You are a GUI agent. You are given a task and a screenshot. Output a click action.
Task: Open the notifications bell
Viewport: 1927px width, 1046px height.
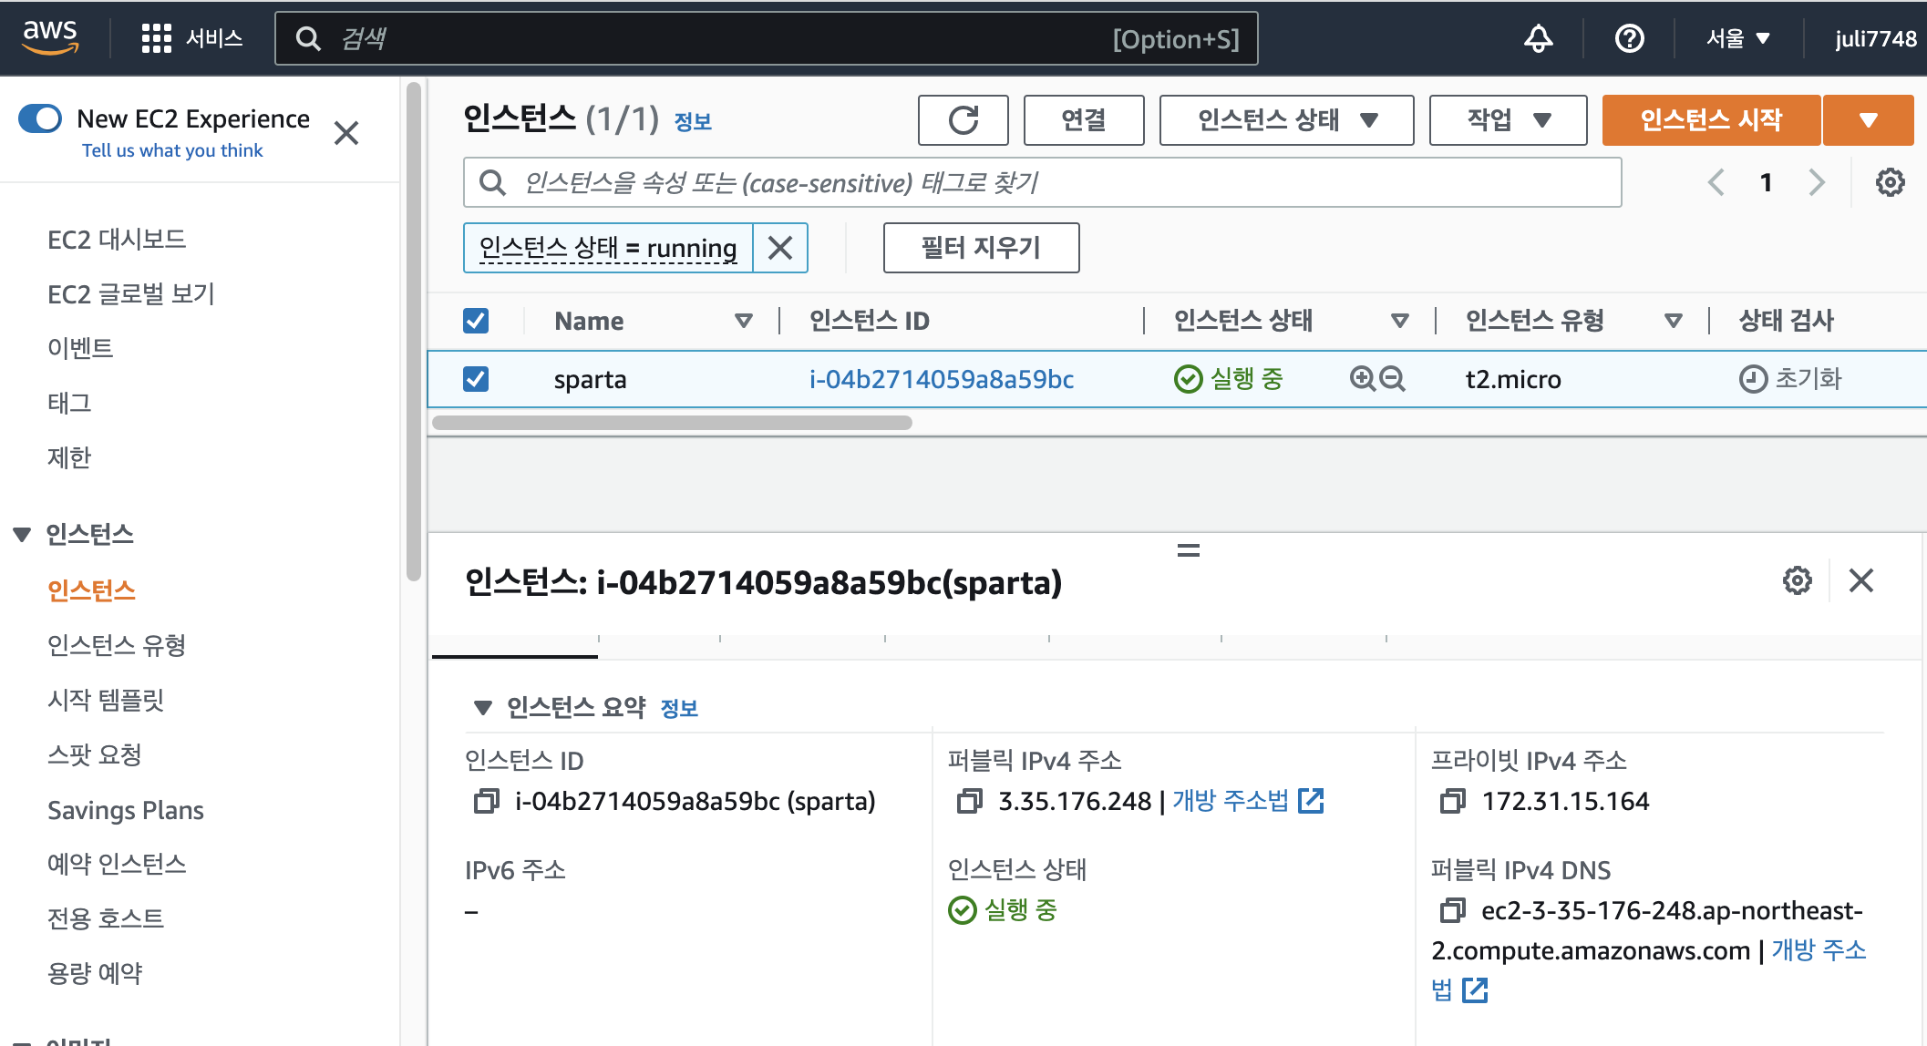click(x=1539, y=38)
